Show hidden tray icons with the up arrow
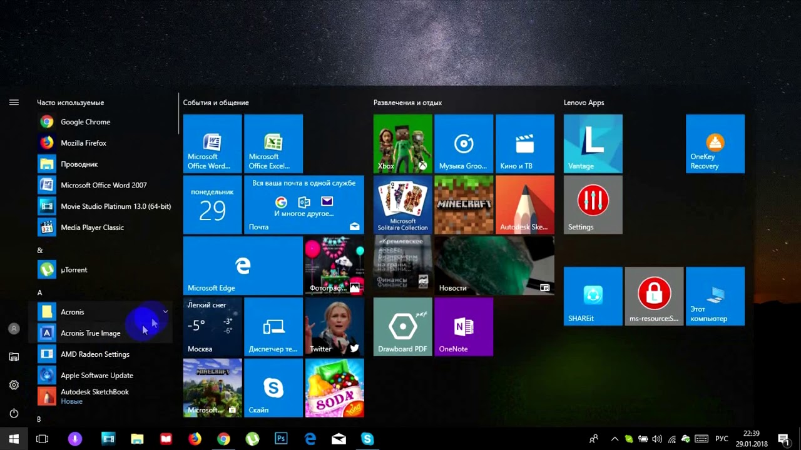This screenshot has height=450, width=801. point(614,439)
